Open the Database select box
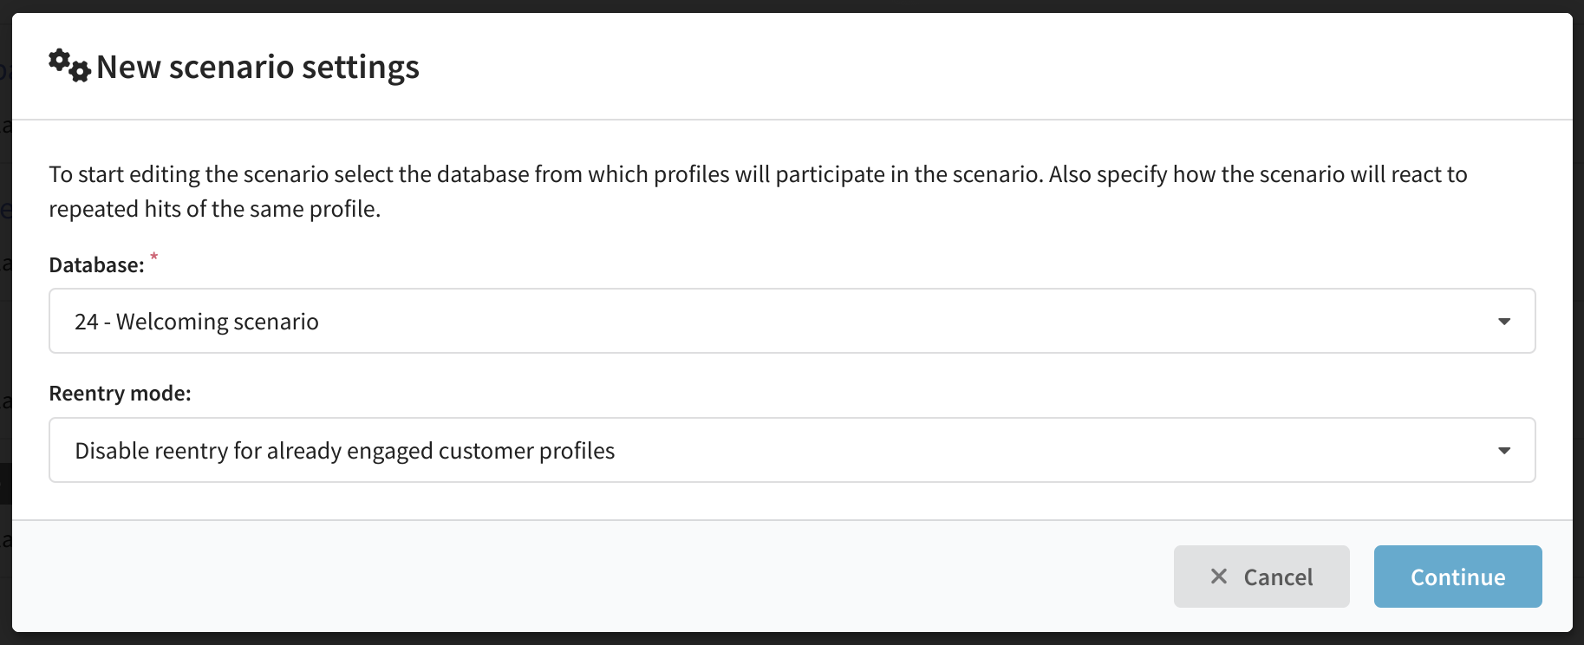Screen dimensions: 1584x645 point(792,321)
